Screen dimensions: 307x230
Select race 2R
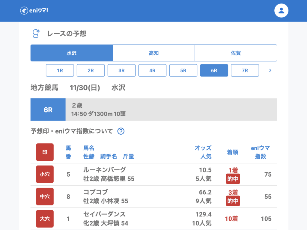[x=91, y=70]
